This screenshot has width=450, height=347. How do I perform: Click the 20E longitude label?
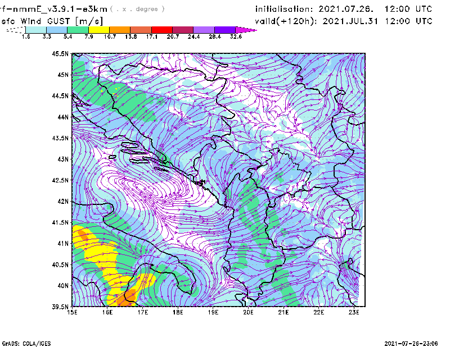(248, 312)
